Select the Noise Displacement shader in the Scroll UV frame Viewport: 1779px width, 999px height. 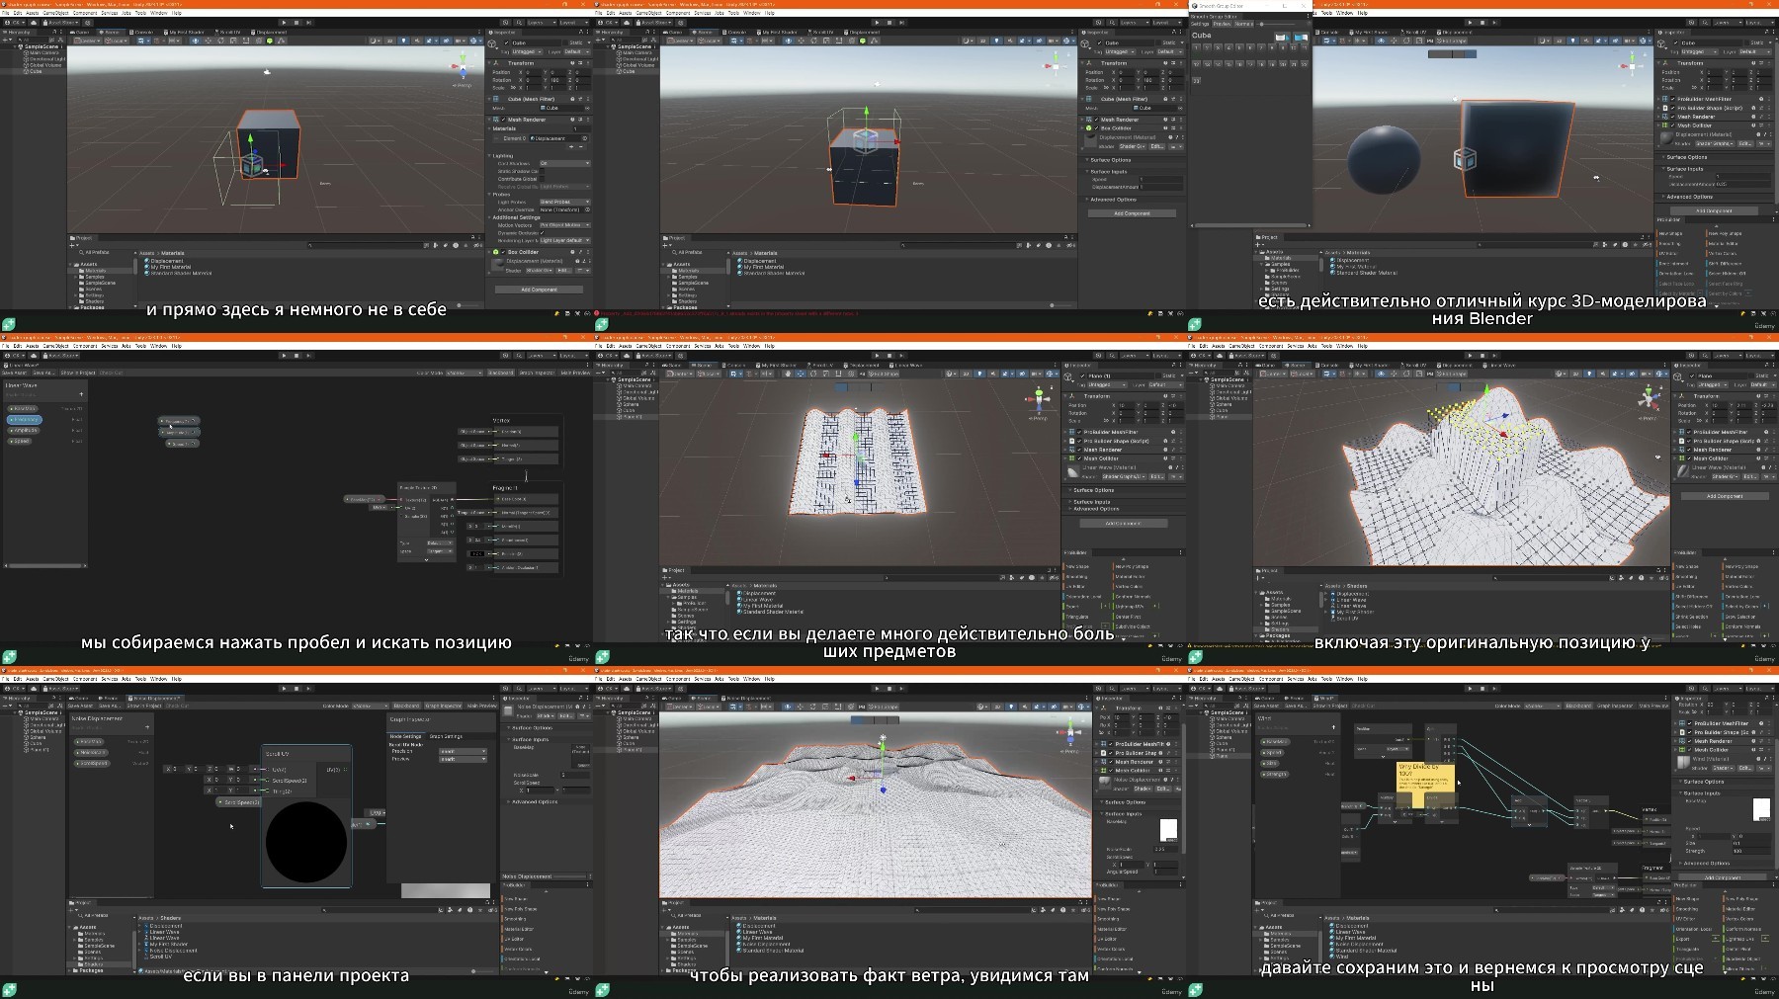(173, 951)
